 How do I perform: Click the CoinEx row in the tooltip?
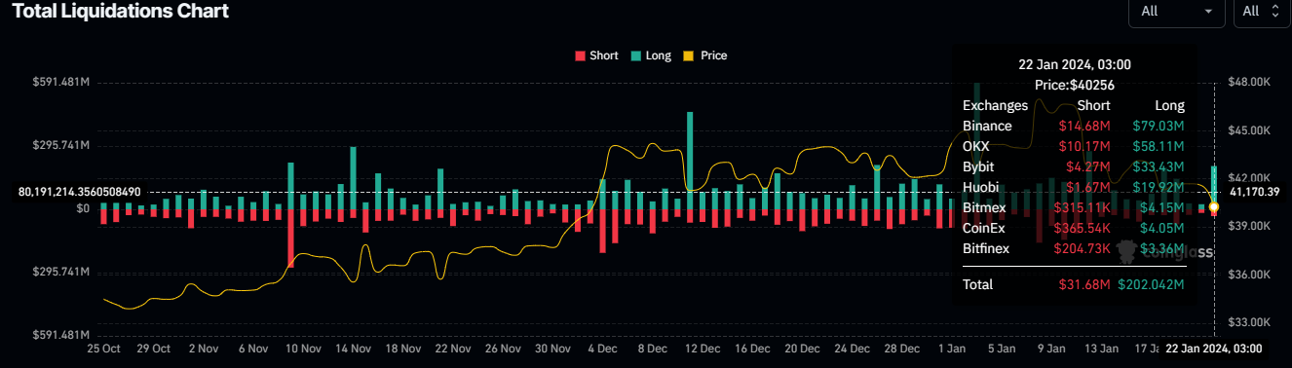tap(1074, 228)
